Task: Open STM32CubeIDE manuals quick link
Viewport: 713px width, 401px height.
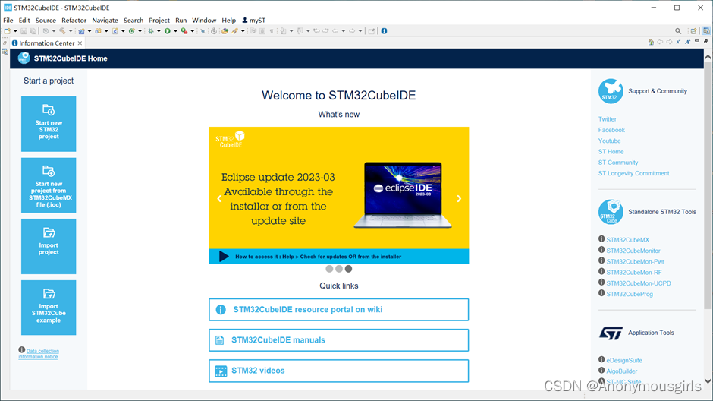Action: tap(339, 340)
